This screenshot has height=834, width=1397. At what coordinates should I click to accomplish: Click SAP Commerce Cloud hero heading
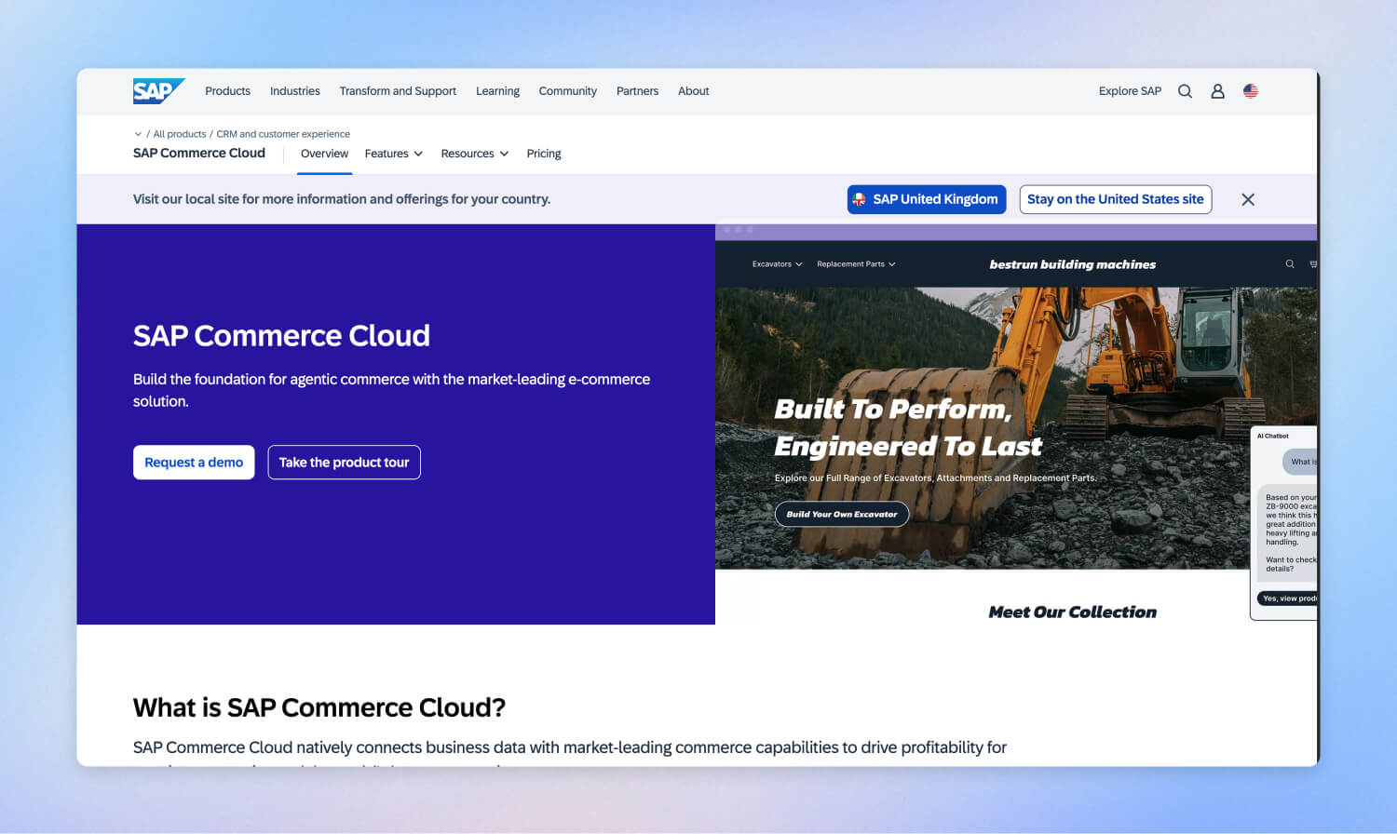pos(281,335)
